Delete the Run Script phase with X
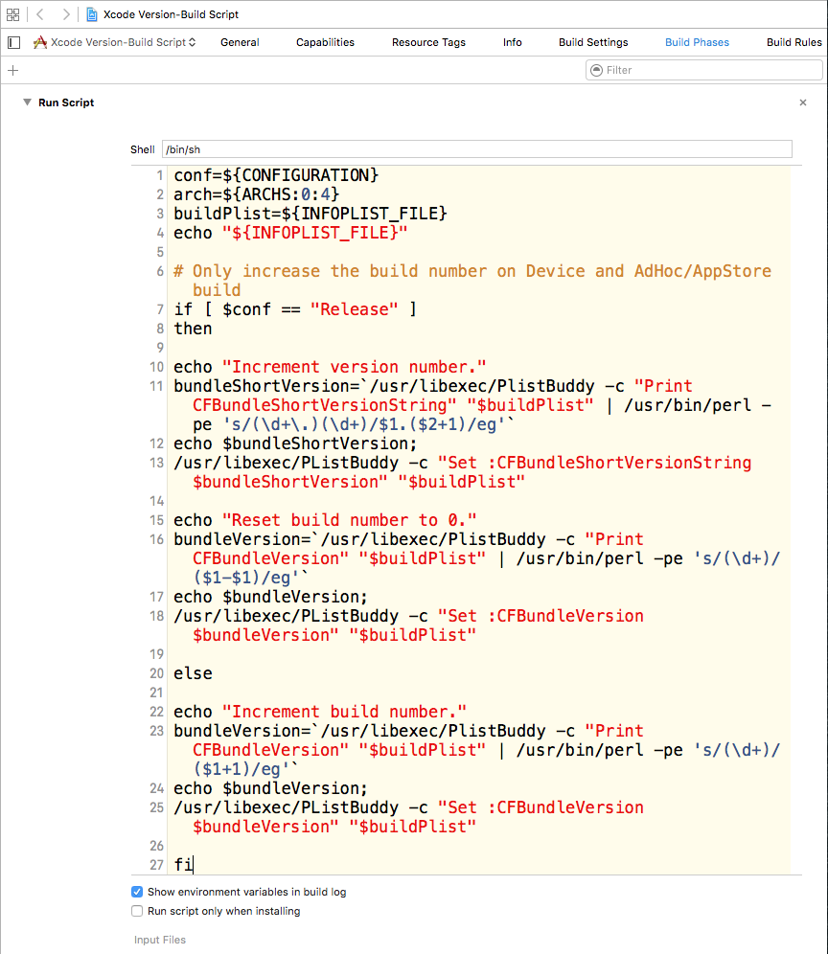 point(802,102)
